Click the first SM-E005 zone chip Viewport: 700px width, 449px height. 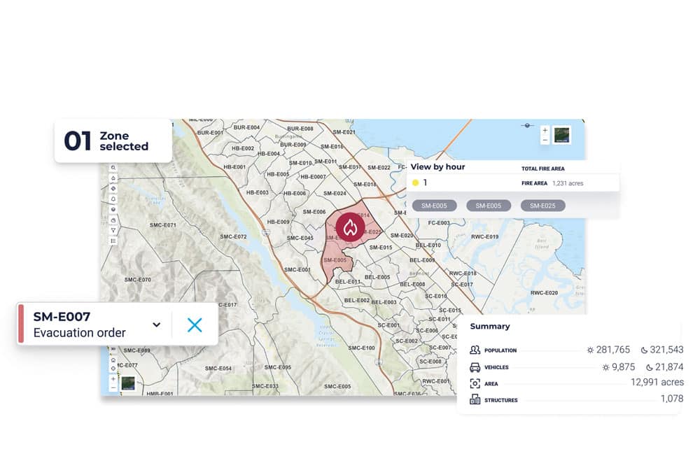click(x=434, y=206)
